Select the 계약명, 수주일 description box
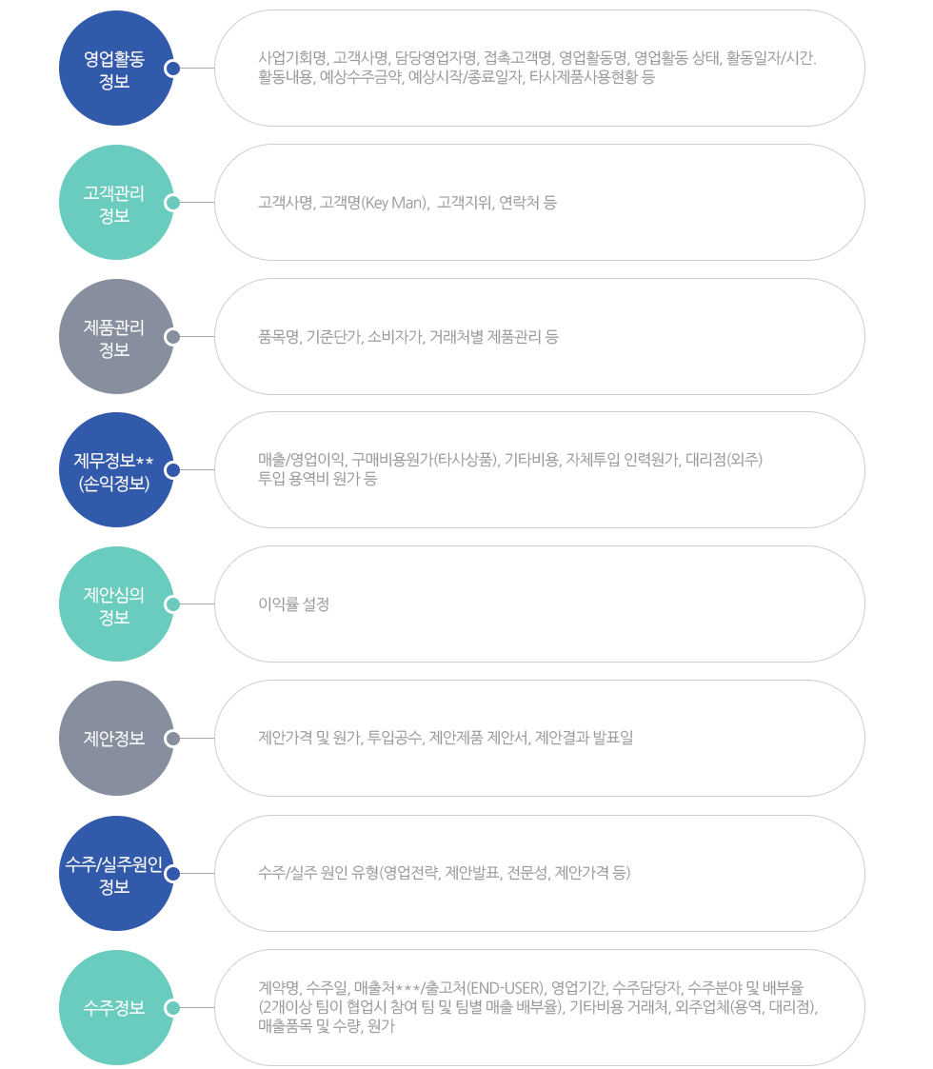The height and width of the screenshot is (1069, 933). pos(539,1007)
